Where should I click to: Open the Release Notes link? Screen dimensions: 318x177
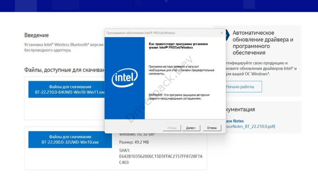pyautogui.click(x=235, y=121)
